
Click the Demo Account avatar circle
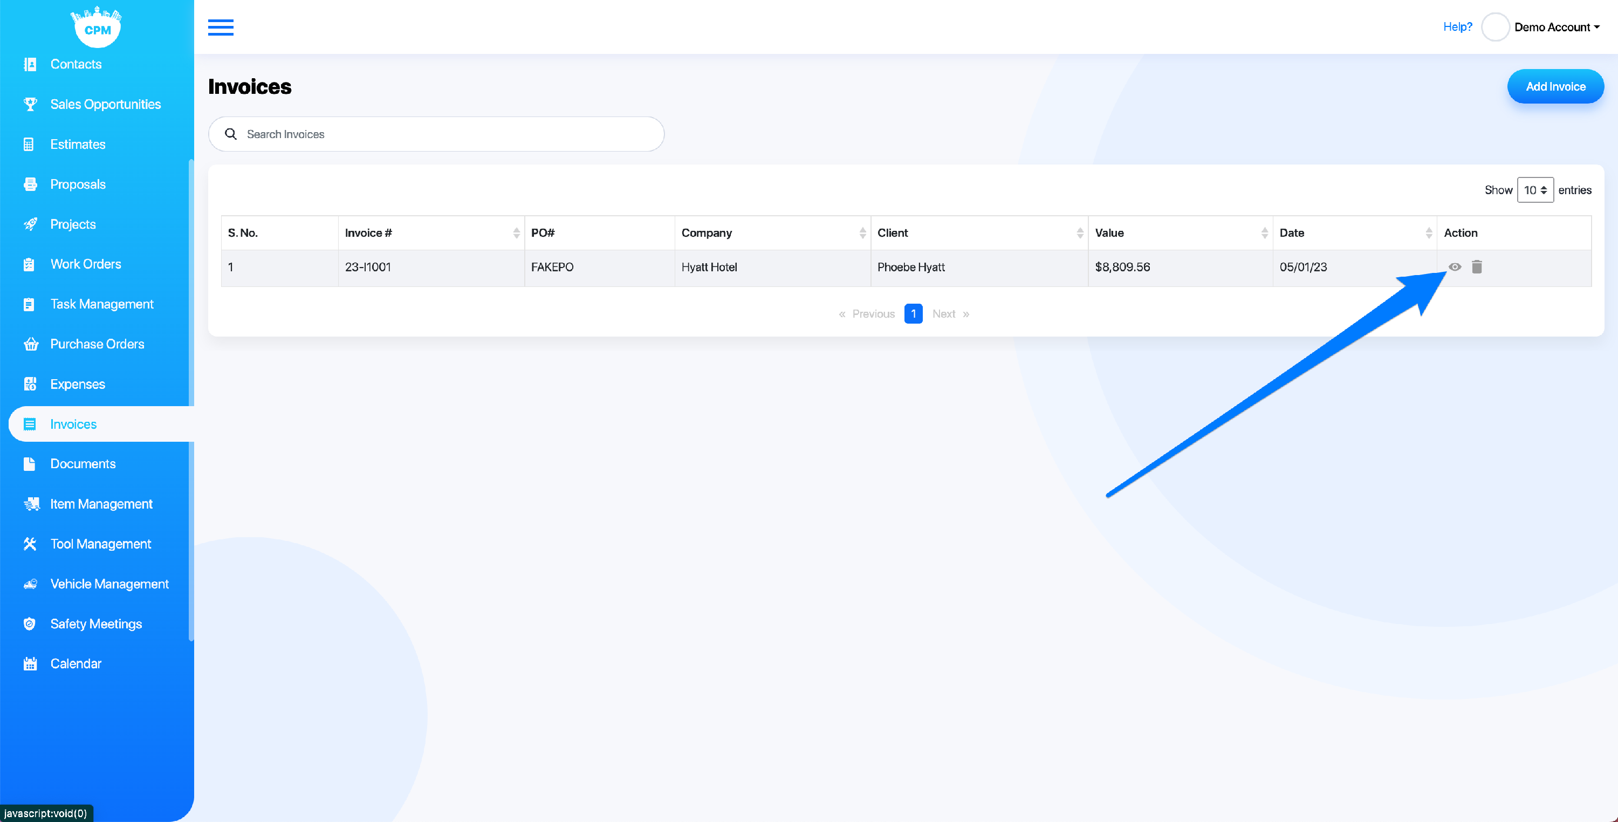(x=1495, y=27)
